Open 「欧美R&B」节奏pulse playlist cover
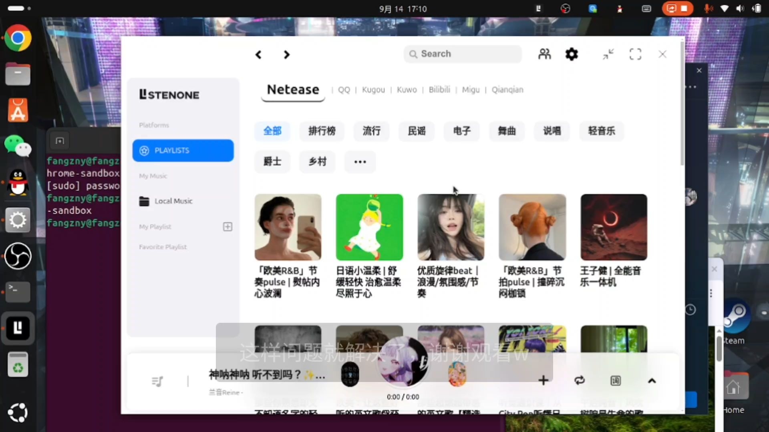 [x=288, y=227]
